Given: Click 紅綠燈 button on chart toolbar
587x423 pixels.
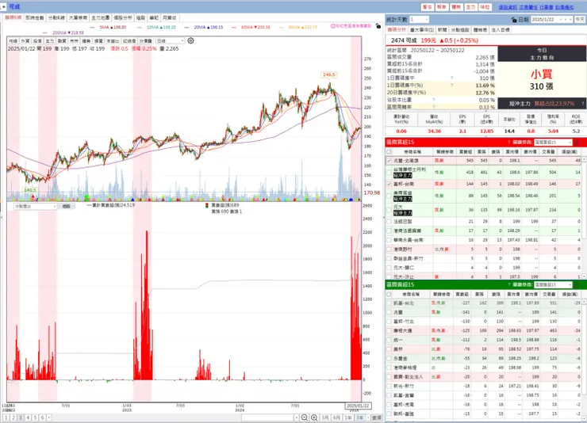Looking at the screenshot, I should coord(129,40).
